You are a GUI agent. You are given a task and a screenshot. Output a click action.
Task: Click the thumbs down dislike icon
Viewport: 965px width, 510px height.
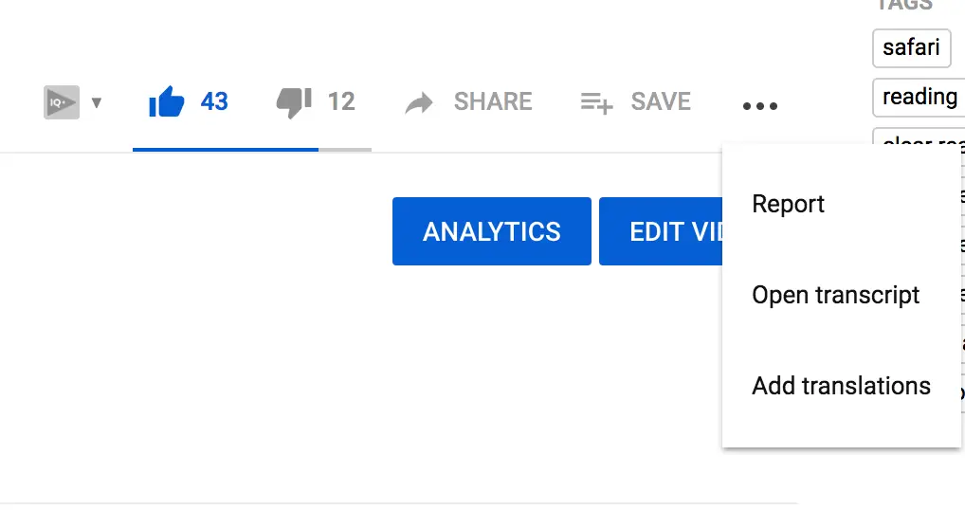[294, 101]
